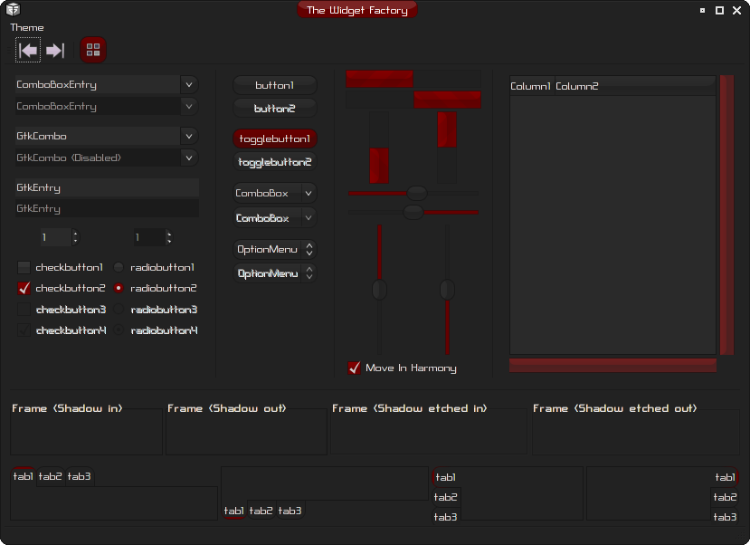Click into the dimmed second GtkEntry field
Viewport: 750px width, 545px height.
pyautogui.click(x=107, y=208)
